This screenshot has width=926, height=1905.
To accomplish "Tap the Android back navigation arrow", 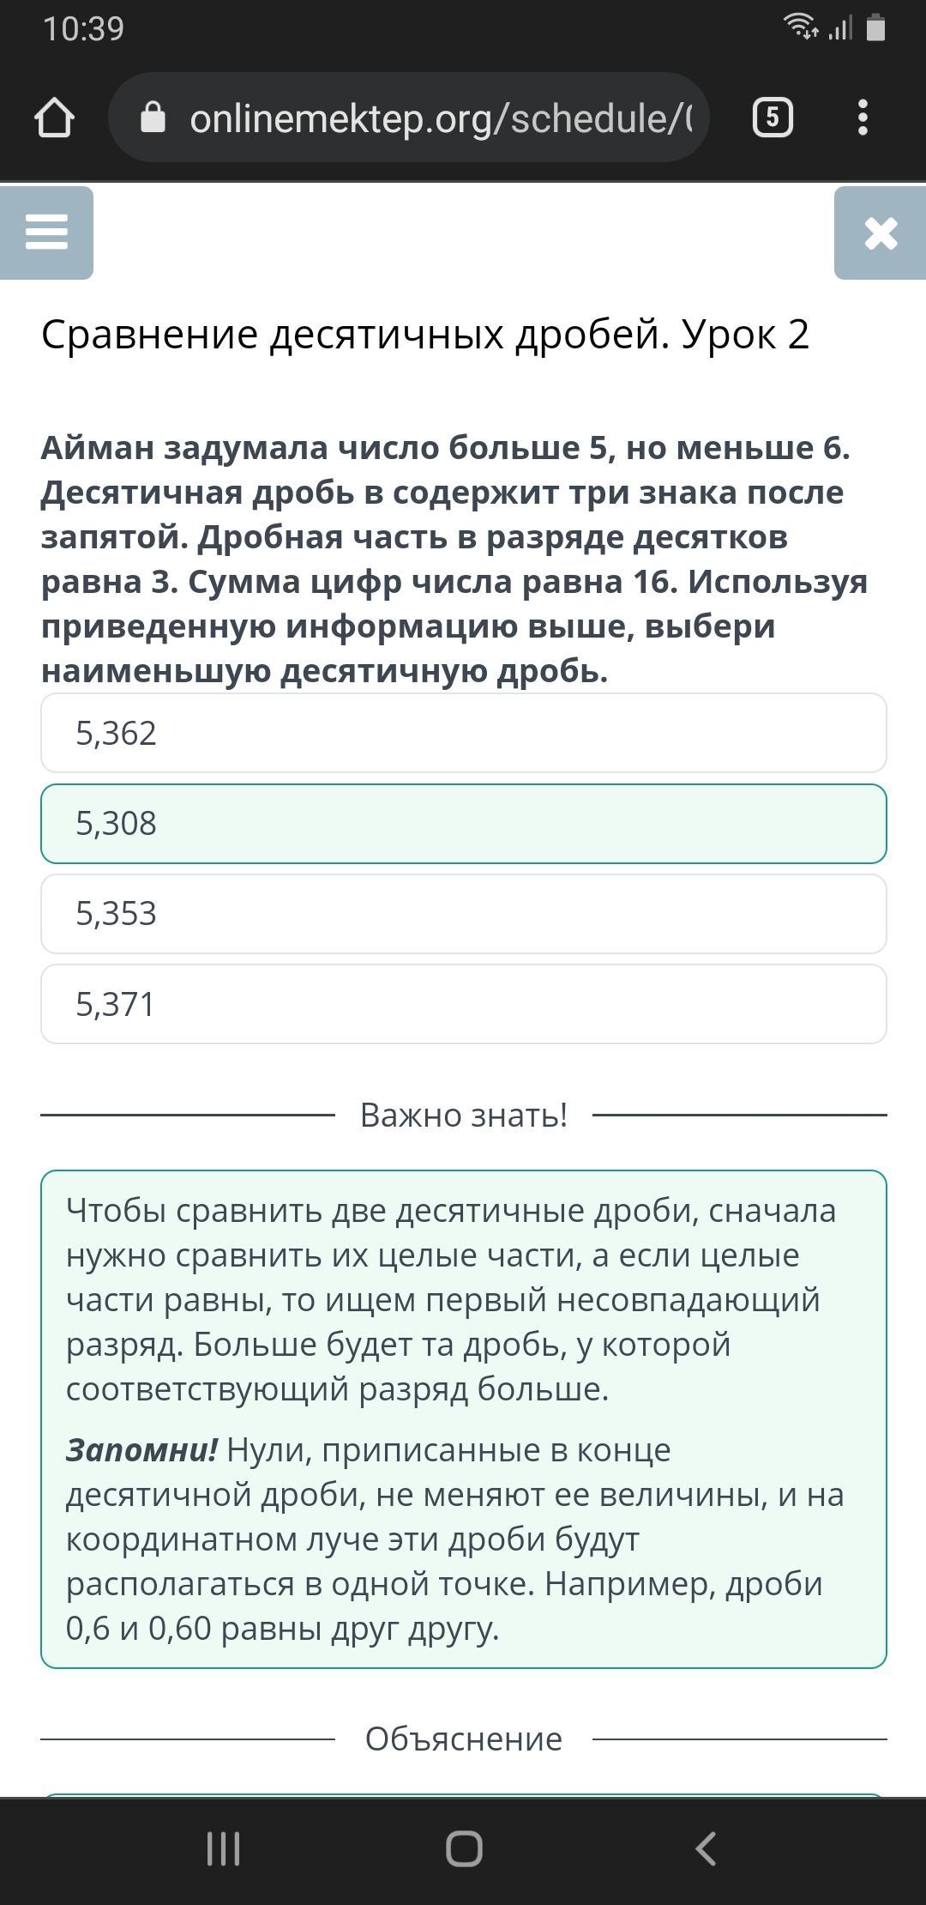I will 705,1848.
